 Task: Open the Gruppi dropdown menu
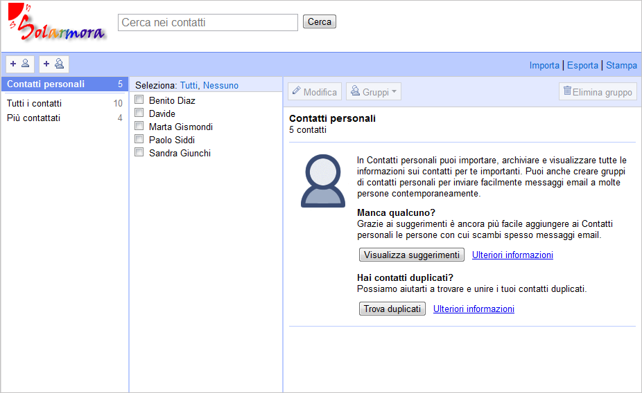(x=374, y=91)
